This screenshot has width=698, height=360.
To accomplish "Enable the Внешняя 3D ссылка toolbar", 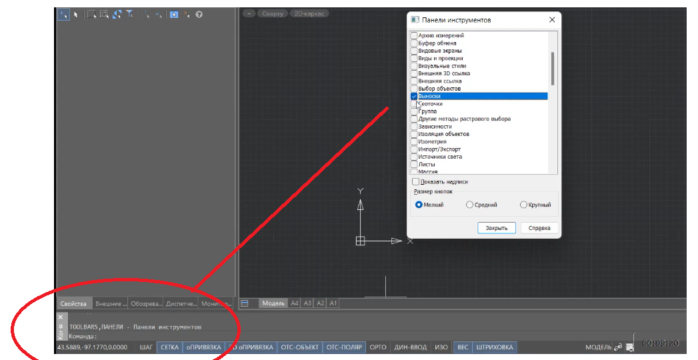I will click(x=414, y=73).
